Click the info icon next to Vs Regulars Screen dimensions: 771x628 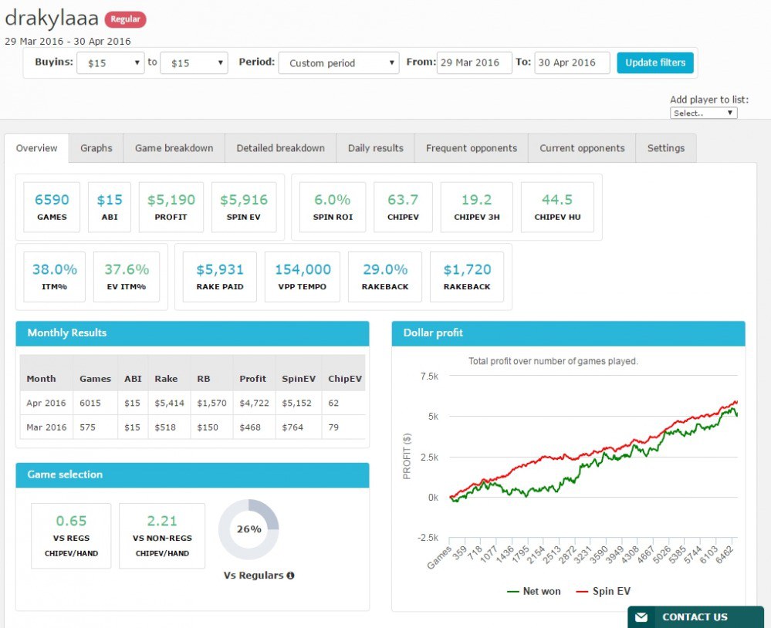coord(290,576)
